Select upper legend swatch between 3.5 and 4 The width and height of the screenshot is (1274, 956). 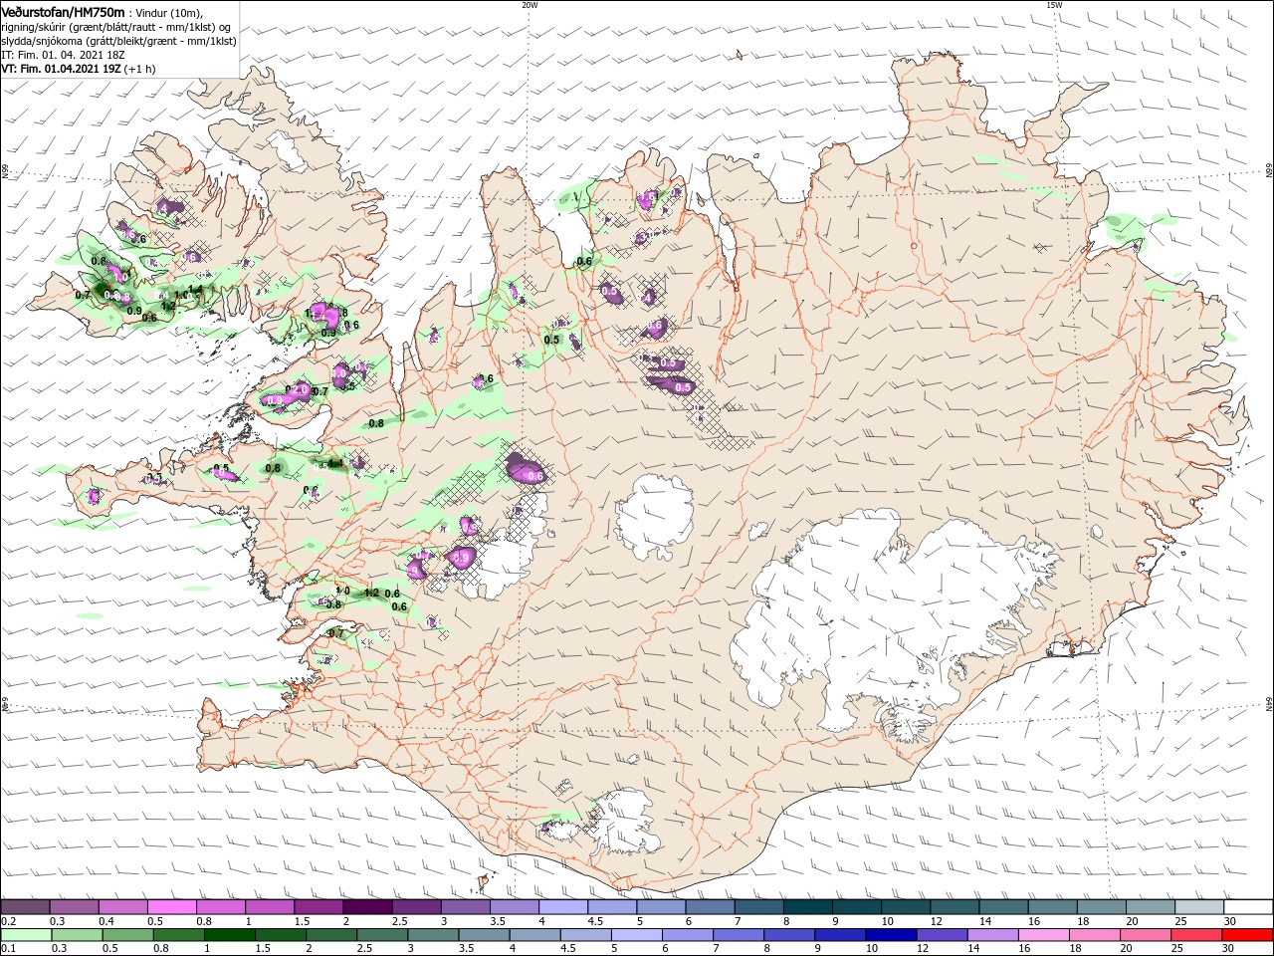point(514,906)
